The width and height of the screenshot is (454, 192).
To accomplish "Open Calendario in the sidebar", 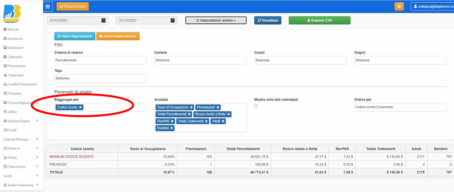I will point(15,57).
